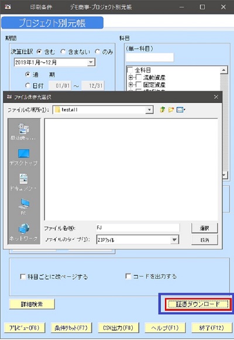
Task: Check the 全科目 checkbox
Action: point(130,70)
